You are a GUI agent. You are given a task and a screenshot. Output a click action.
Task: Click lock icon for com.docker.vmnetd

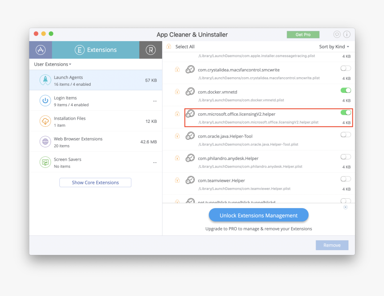[177, 92]
